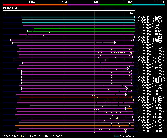The image size is (167, 138).
Task: Click the Large gaps legend text
Action: [x=11, y=136]
